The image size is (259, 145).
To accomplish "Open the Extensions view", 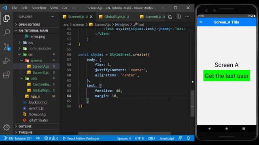I will click(x=6, y=75).
